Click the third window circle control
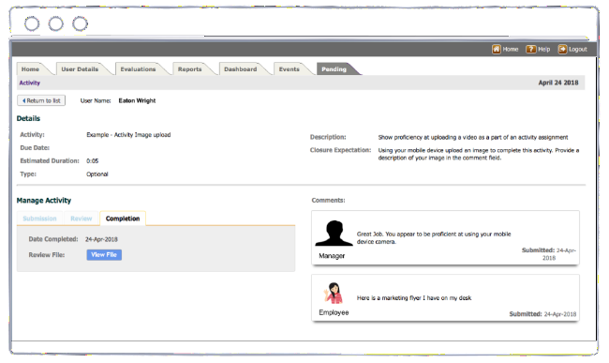 pos(80,23)
